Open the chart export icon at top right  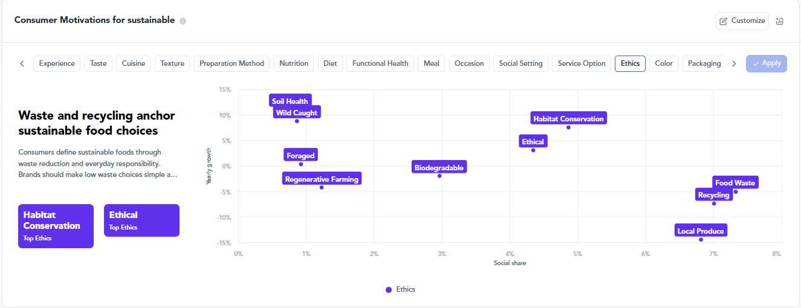pos(779,21)
